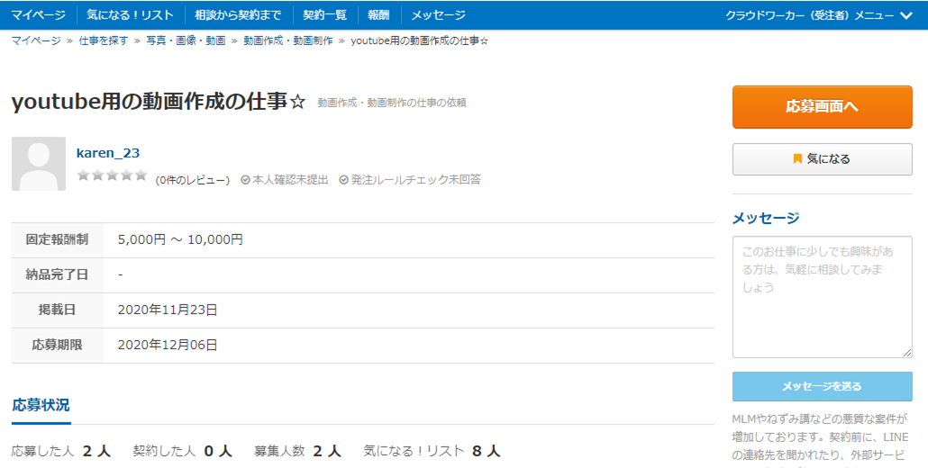Click the メッセージを送る button
The image size is (928, 468).
pos(822,386)
